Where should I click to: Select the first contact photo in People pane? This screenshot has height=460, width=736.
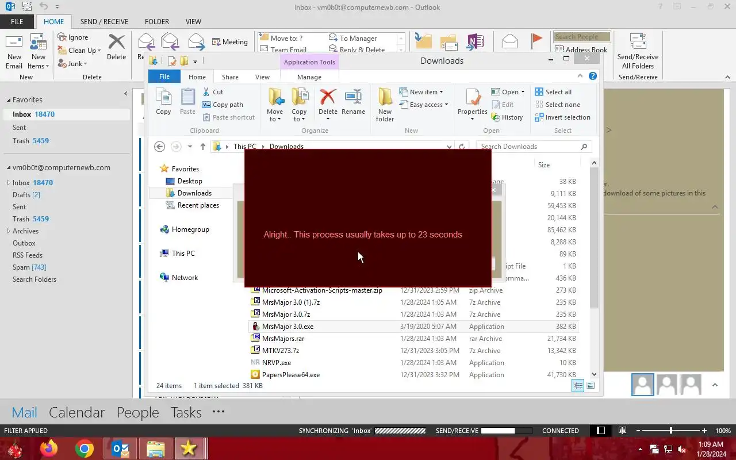point(642,385)
